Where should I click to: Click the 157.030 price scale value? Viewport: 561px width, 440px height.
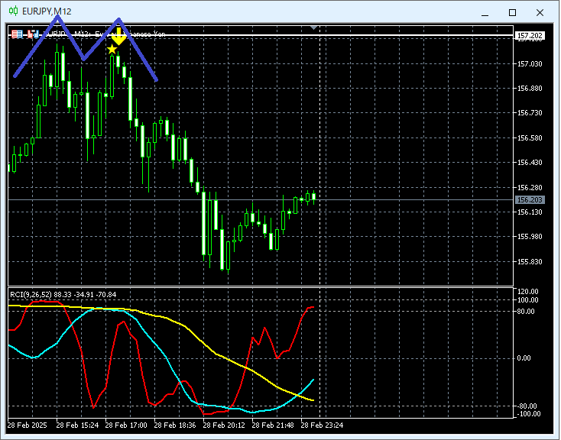tap(530, 64)
